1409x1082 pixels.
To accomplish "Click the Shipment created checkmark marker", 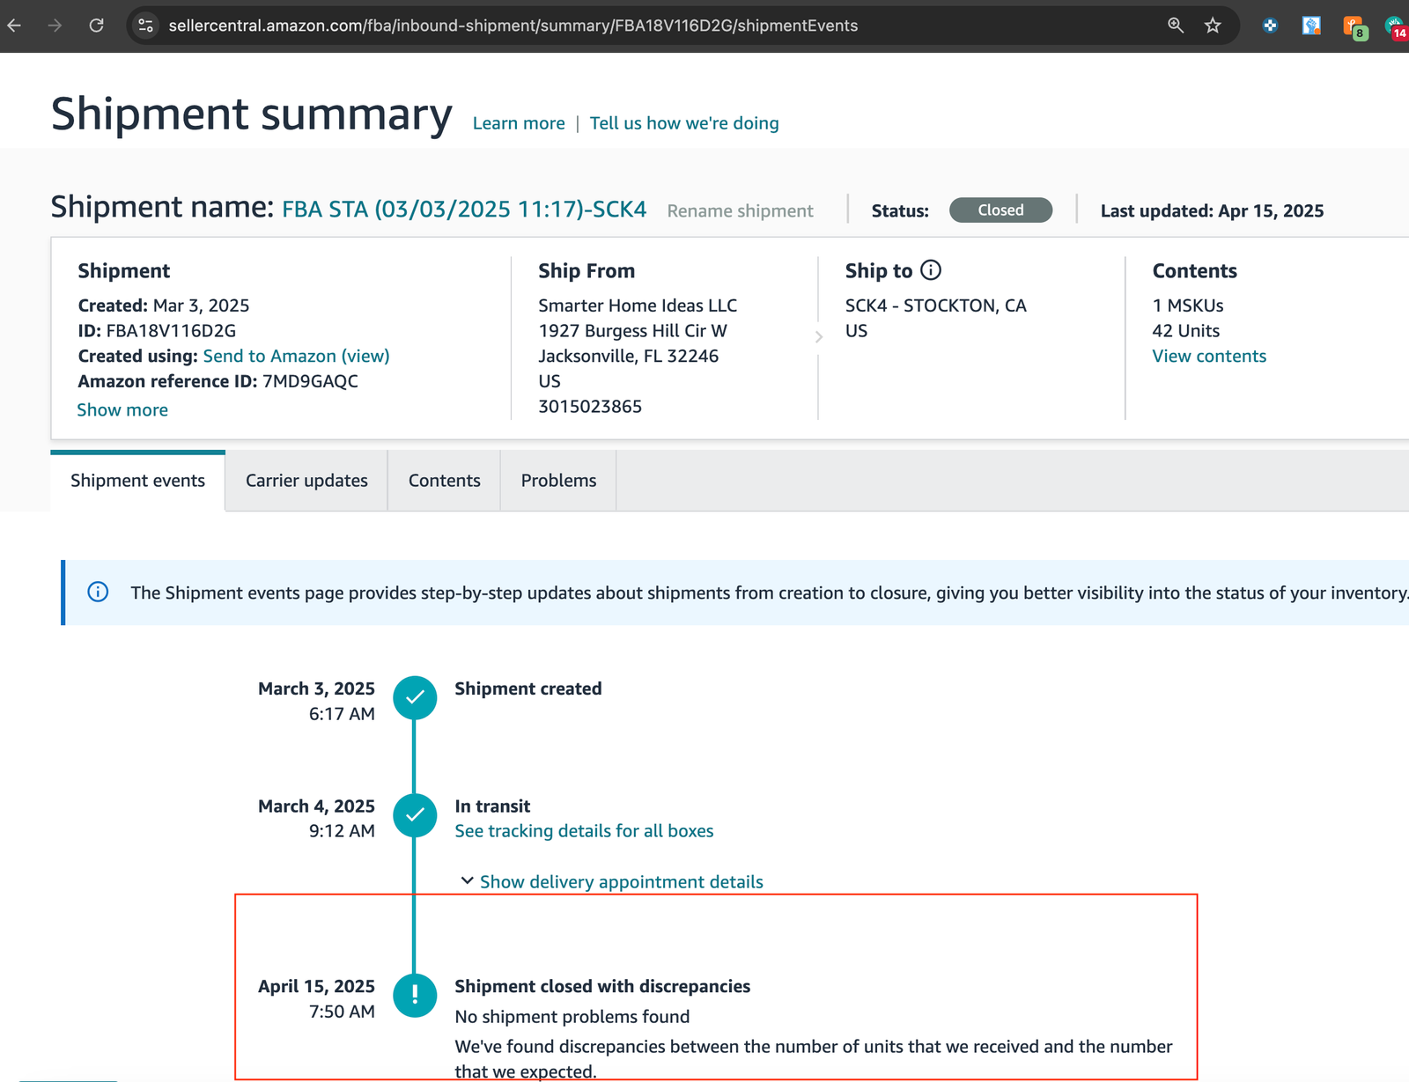I will [415, 697].
